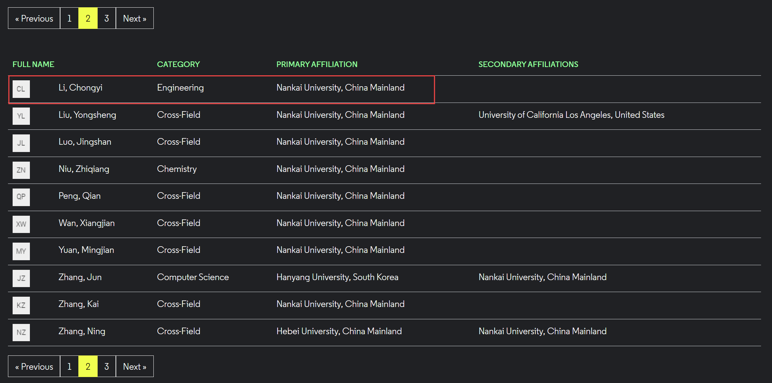Click the XW avatar icon for Wan, Xiangjian
The height and width of the screenshot is (383, 772).
[x=21, y=224]
